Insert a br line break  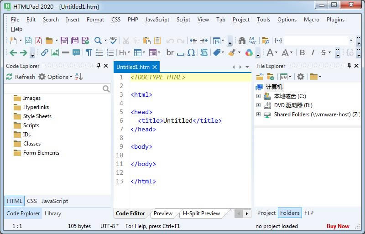pyautogui.click(x=170, y=52)
